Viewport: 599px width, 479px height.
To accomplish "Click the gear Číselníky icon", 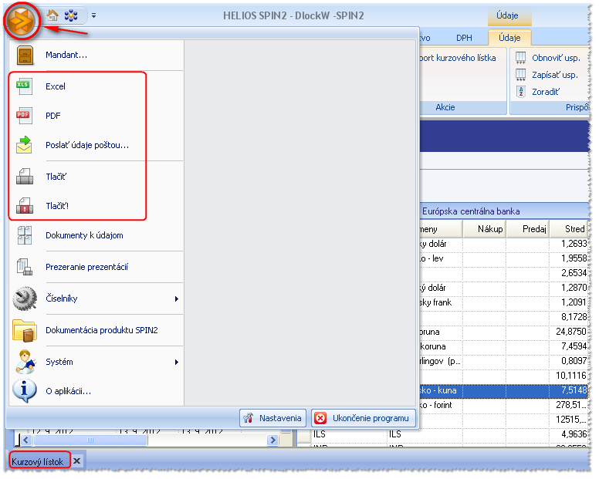I will (x=25, y=299).
